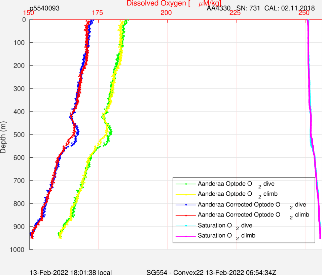Click the depth tick label 600
The width and height of the screenshot is (322, 275).
pyautogui.click(x=19, y=158)
